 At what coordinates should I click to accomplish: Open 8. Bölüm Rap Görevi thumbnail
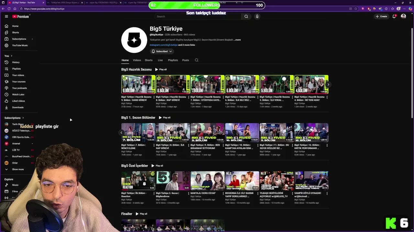[173, 84]
